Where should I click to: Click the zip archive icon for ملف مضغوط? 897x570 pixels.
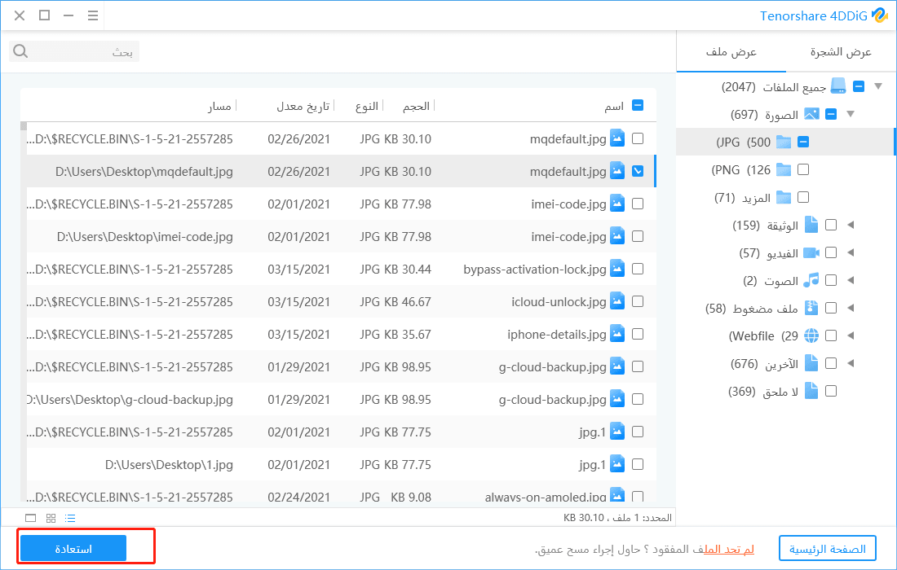811,308
